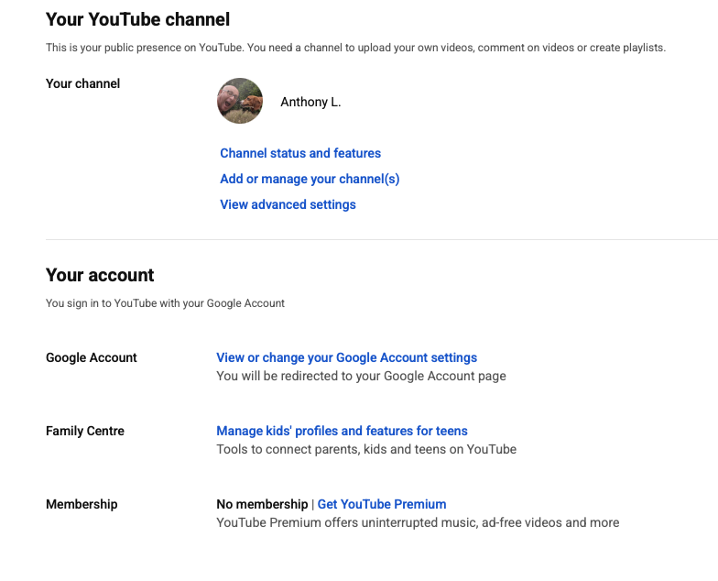This screenshot has height=581, width=718.
Task: Open View or change your Google Account settings
Action: point(346,357)
